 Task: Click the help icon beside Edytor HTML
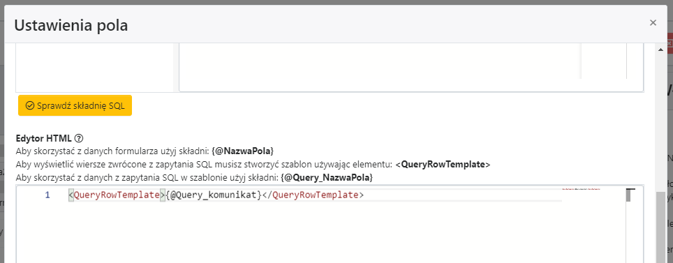click(79, 139)
